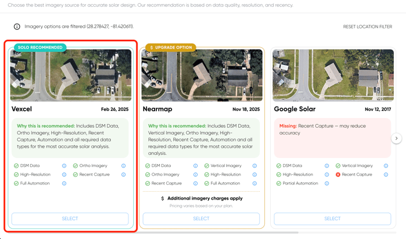
Task: Click Nearmap 'High-Resolution' label
Action: coord(226,175)
